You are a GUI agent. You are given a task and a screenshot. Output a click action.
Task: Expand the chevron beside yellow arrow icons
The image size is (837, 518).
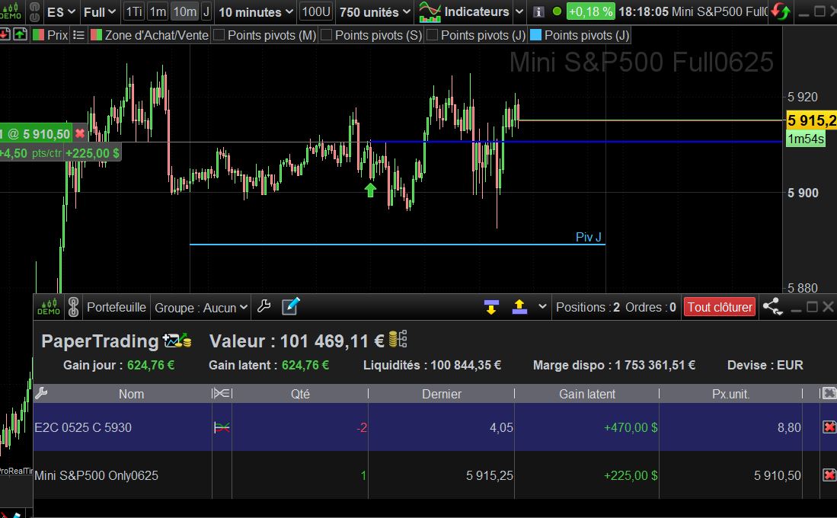pos(542,306)
